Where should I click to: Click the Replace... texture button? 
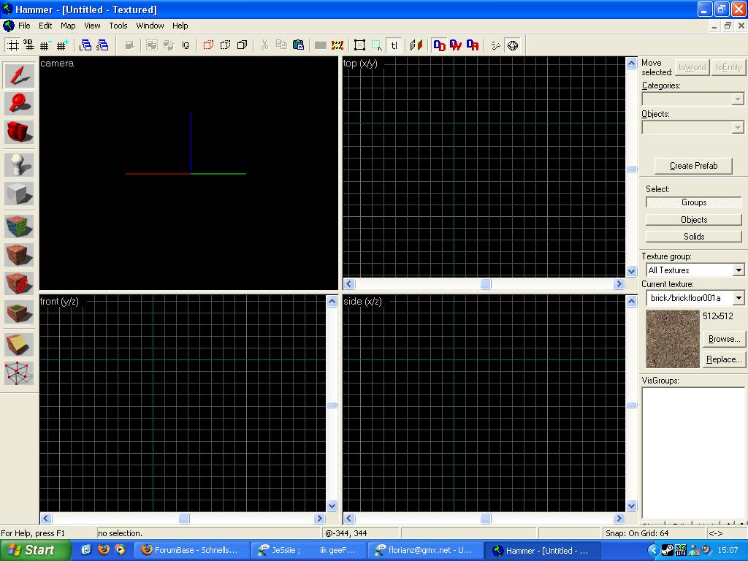tap(724, 359)
